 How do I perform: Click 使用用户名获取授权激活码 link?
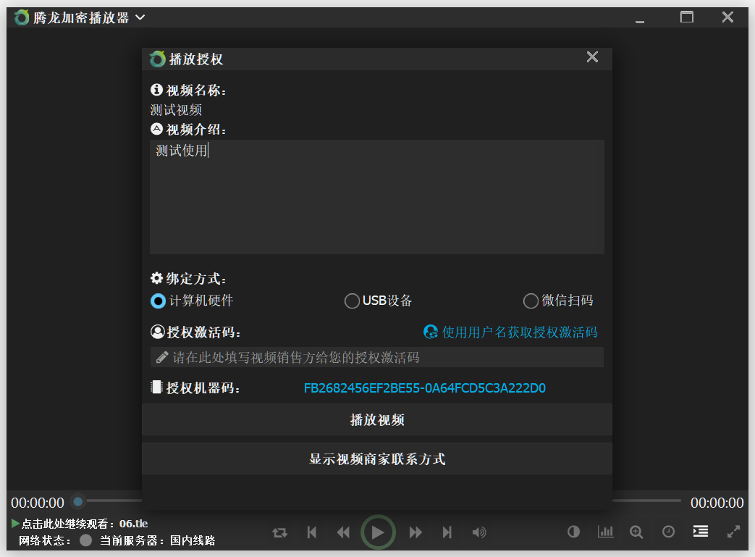coord(520,332)
